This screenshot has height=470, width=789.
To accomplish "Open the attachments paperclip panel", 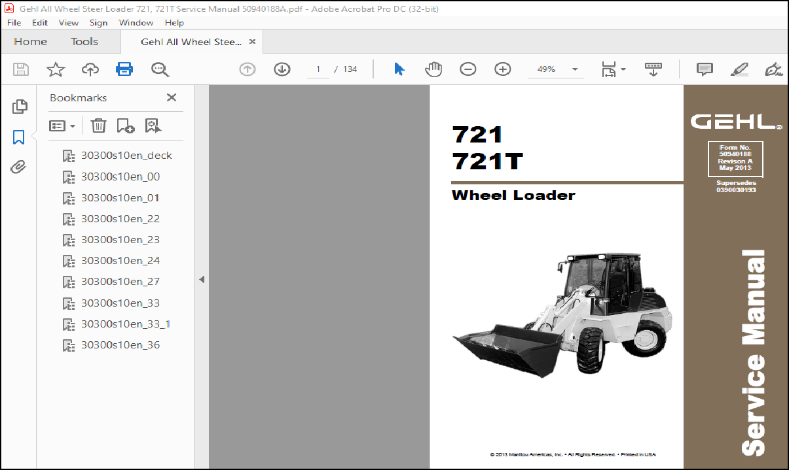I will pyautogui.click(x=18, y=168).
